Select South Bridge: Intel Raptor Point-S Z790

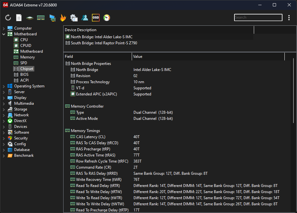[x=104, y=43]
